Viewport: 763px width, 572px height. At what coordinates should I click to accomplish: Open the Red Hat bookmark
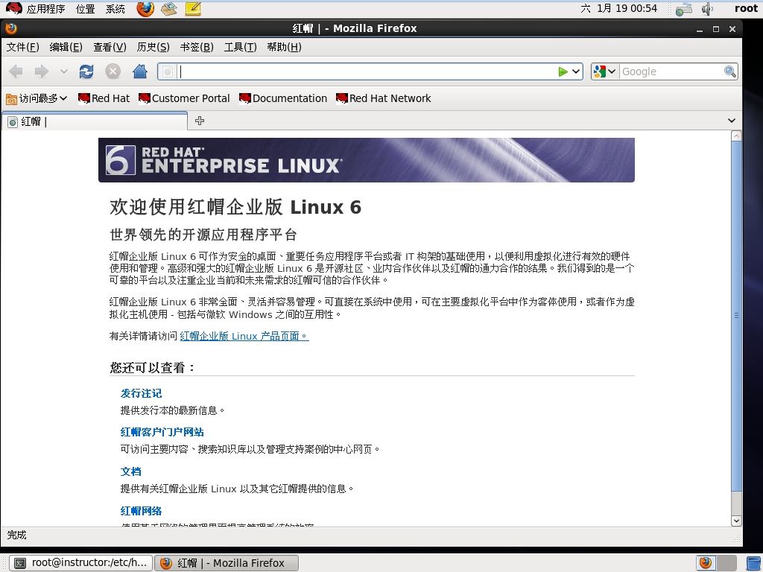pyautogui.click(x=104, y=98)
